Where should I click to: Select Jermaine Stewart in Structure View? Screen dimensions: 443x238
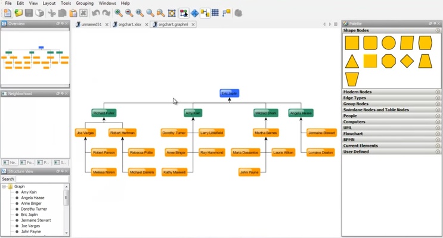click(x=36, y=220)
